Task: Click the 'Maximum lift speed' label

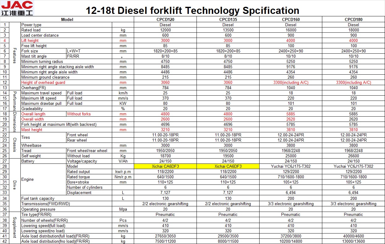Action: 39,98
